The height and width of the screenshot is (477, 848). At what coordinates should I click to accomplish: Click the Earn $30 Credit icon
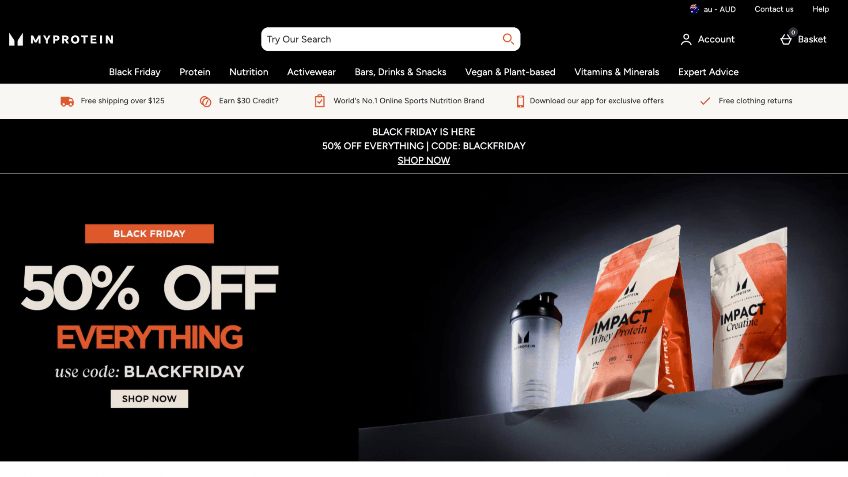tap(205, 101)
